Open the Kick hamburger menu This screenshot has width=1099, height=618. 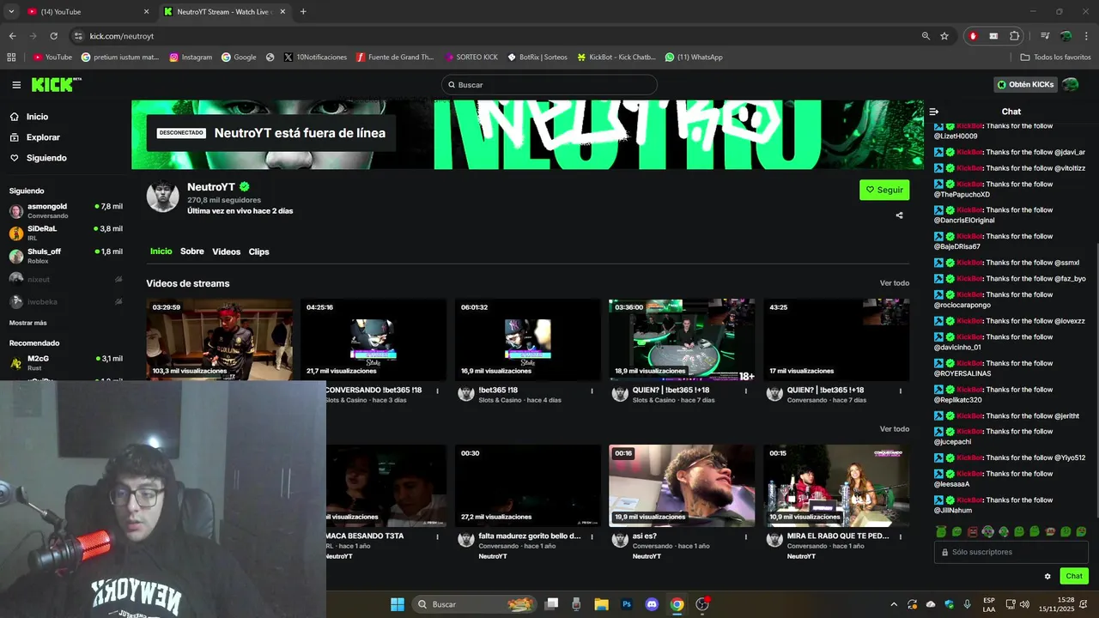16,85
